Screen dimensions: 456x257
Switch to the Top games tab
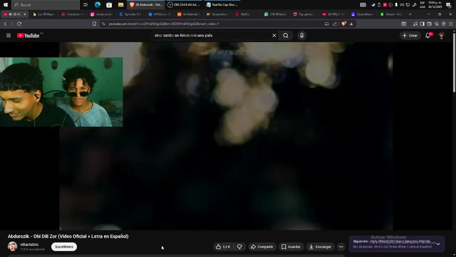(305, 14)
